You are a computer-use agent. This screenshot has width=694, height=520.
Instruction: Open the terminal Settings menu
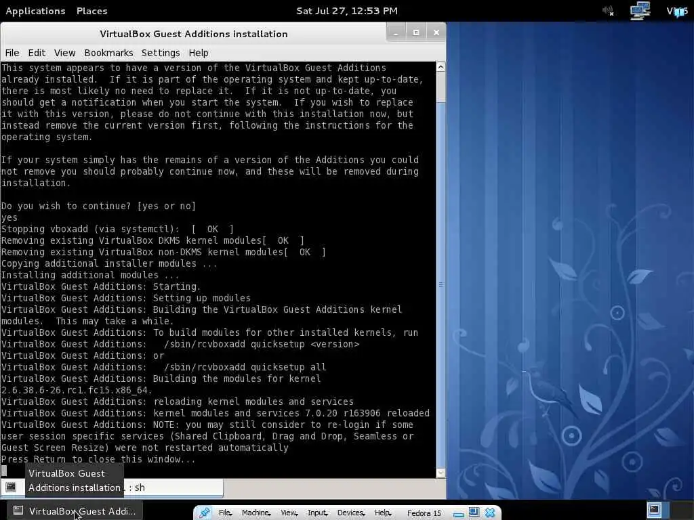161,53
